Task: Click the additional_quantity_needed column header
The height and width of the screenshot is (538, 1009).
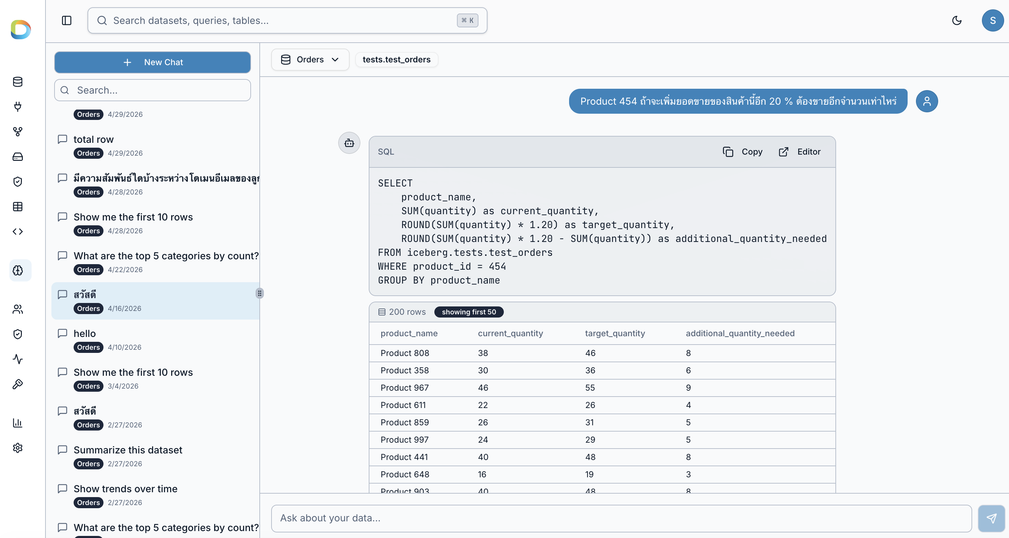Action: click(740, 333)
